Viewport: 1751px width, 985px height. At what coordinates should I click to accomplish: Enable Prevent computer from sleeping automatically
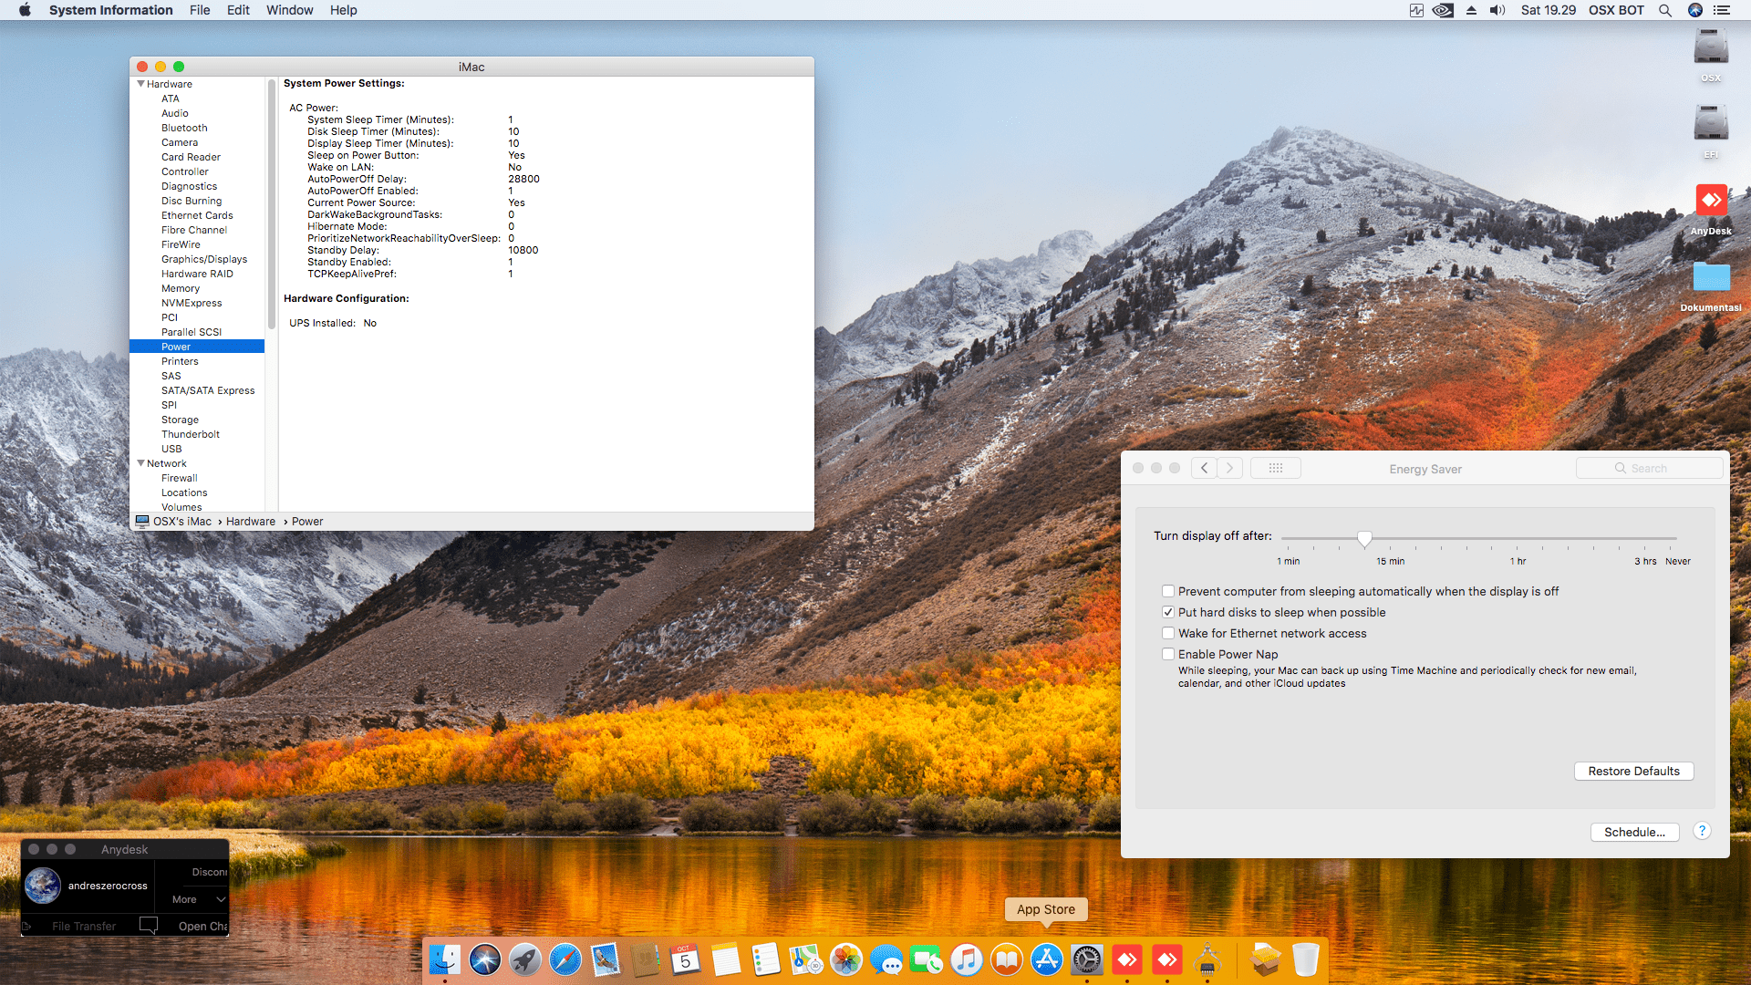click(x=1167, y=591)
